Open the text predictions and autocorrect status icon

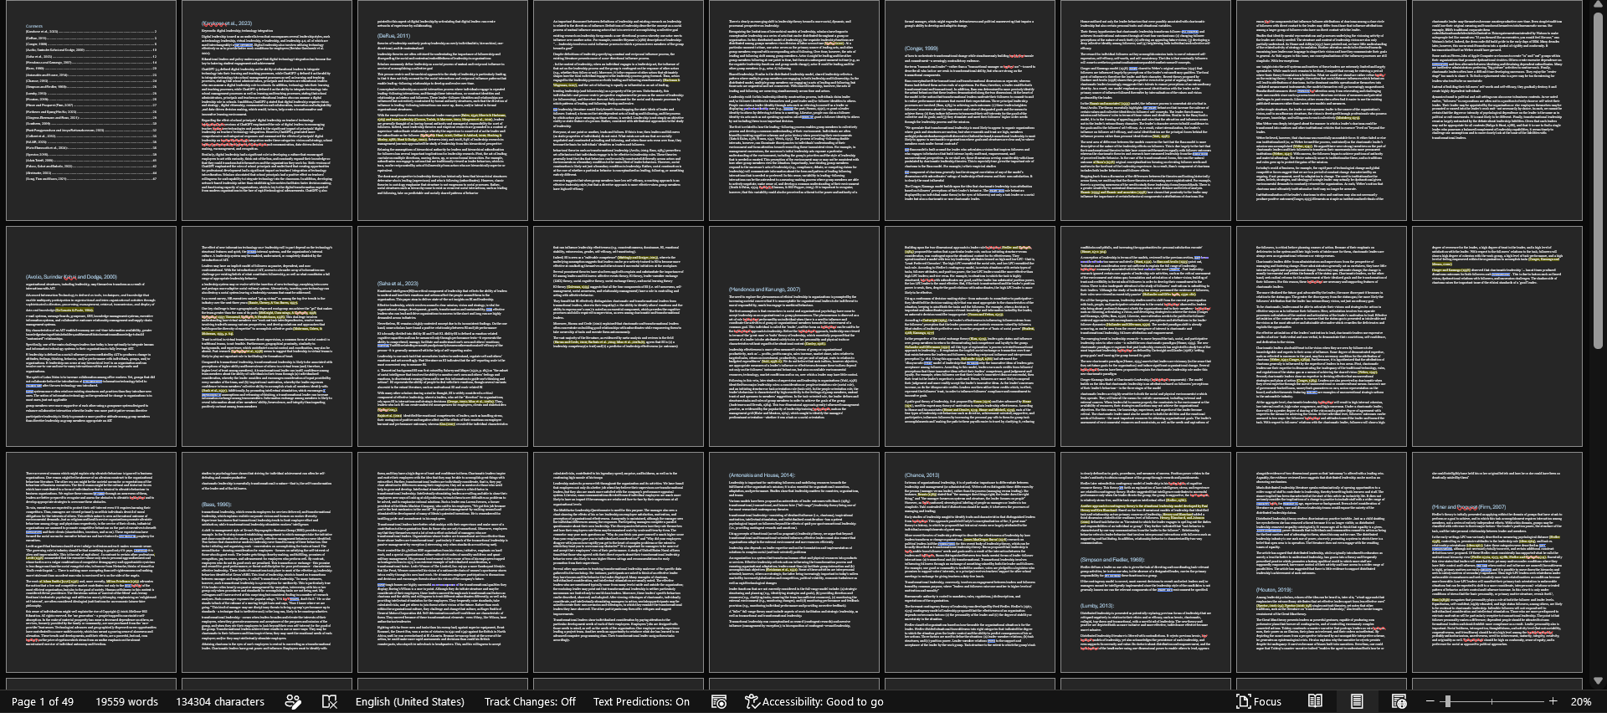293,701
